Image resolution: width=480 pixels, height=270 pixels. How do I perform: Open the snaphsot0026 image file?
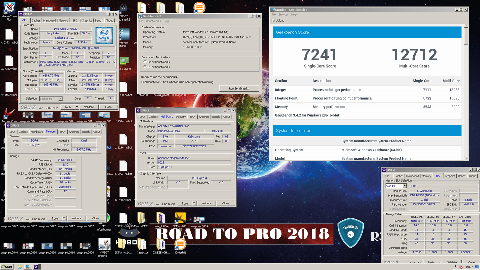point(47,247)
